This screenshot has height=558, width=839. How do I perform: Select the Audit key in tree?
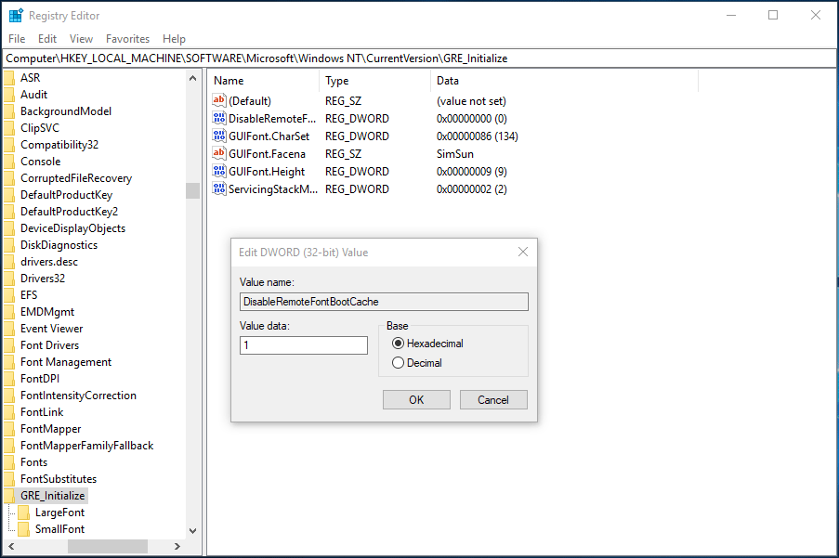(x=33, y=95)
